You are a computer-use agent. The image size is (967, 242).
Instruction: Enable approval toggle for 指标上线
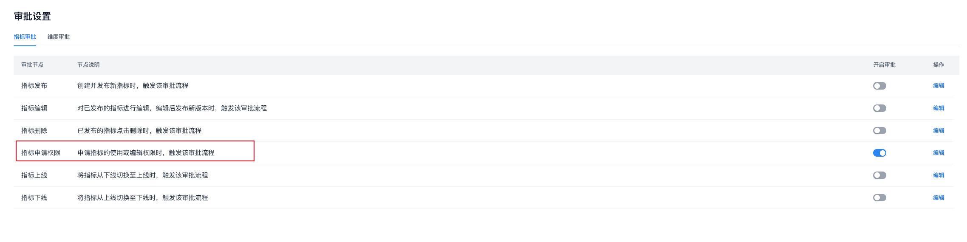coord(879,175)
